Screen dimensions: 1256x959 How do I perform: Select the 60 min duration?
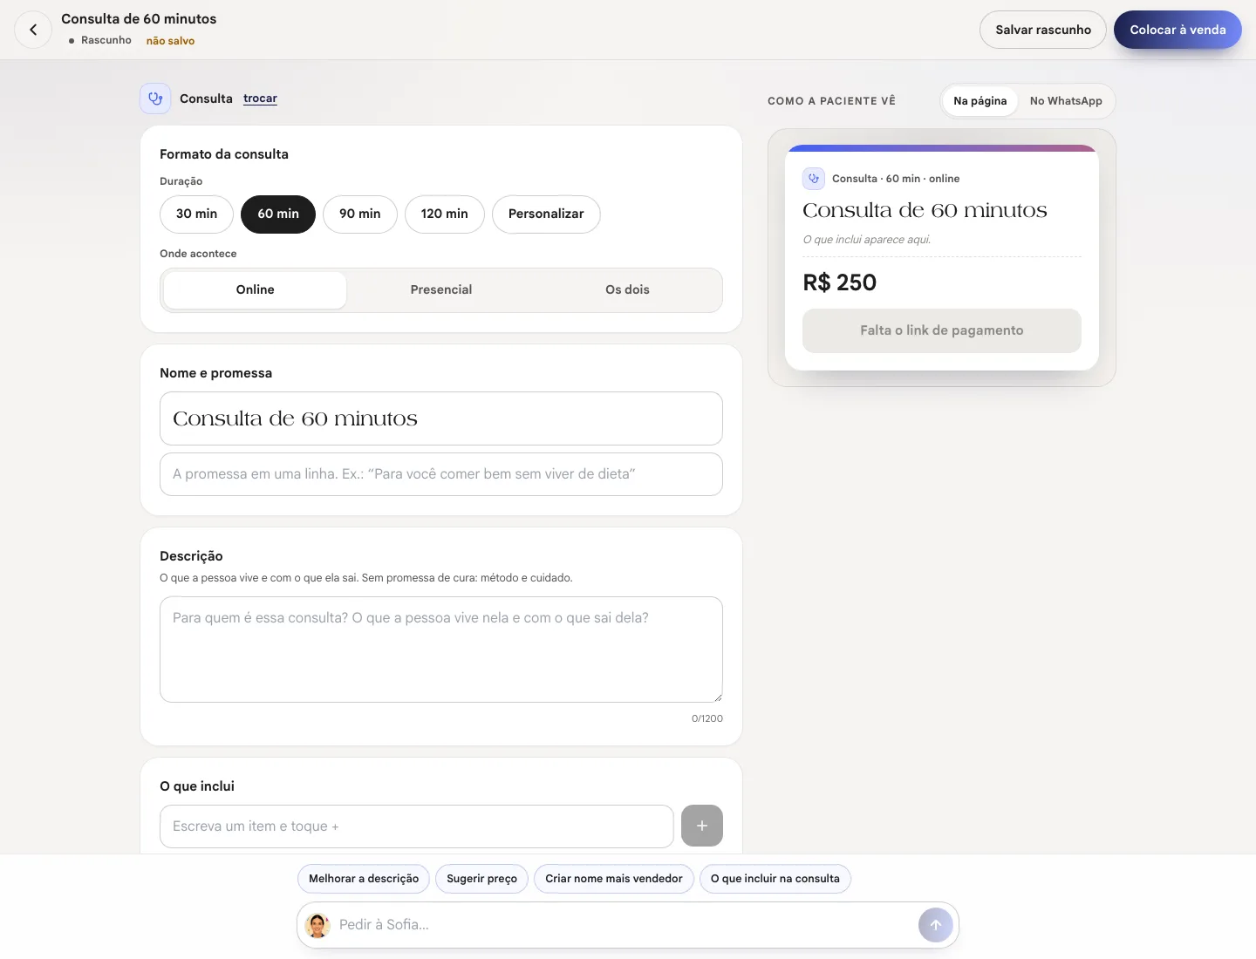[278, 214]
